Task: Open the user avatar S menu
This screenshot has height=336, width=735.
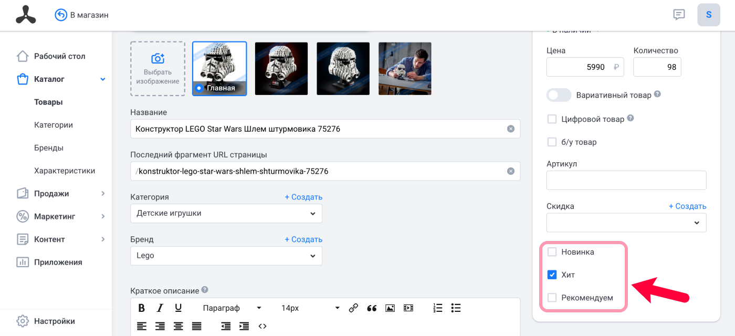Action: coord(709,15)
